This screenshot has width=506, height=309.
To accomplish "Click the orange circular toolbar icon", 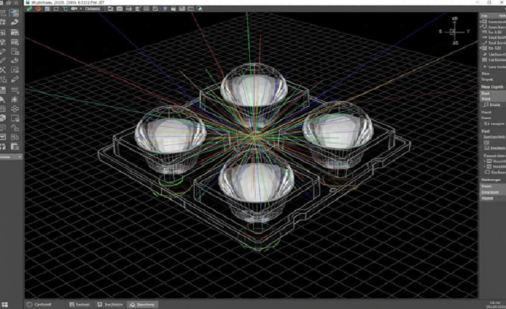I will pos(38,9).
